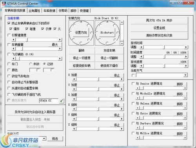Click the 冻结车辆 button

coord(109,51)
